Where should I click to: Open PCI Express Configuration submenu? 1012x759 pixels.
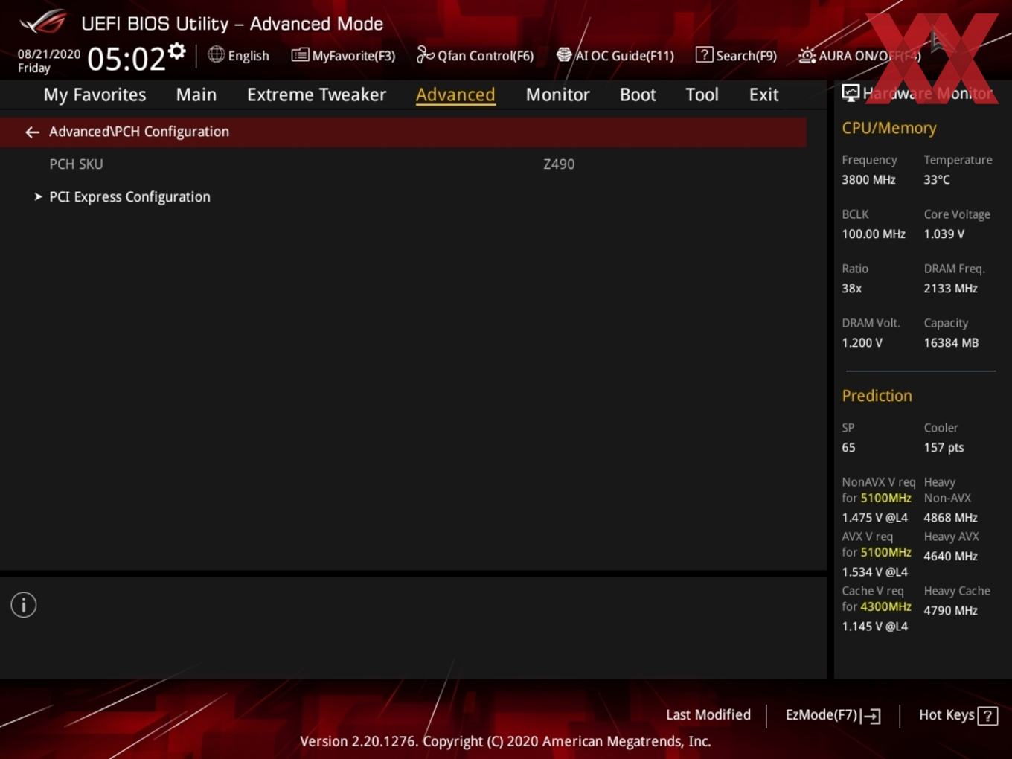tap(129, 196)
